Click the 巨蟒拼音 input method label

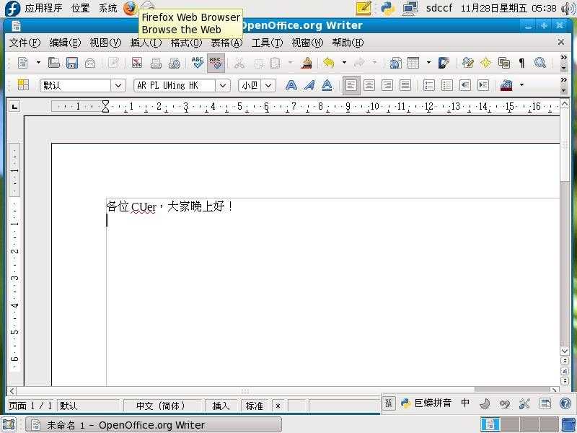point(433,403)
